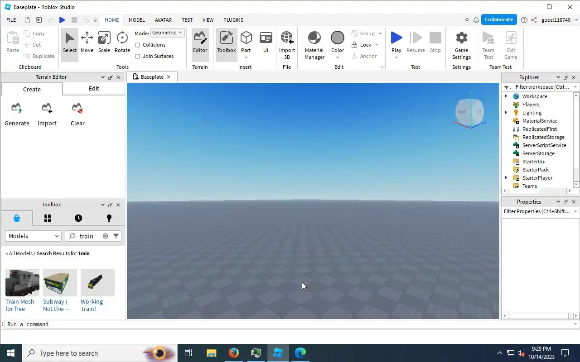Enable the Join Surfaces checkbox
The height and width of the screenshot is (362, 580).
pyautogui.click(x=138, y=56)
